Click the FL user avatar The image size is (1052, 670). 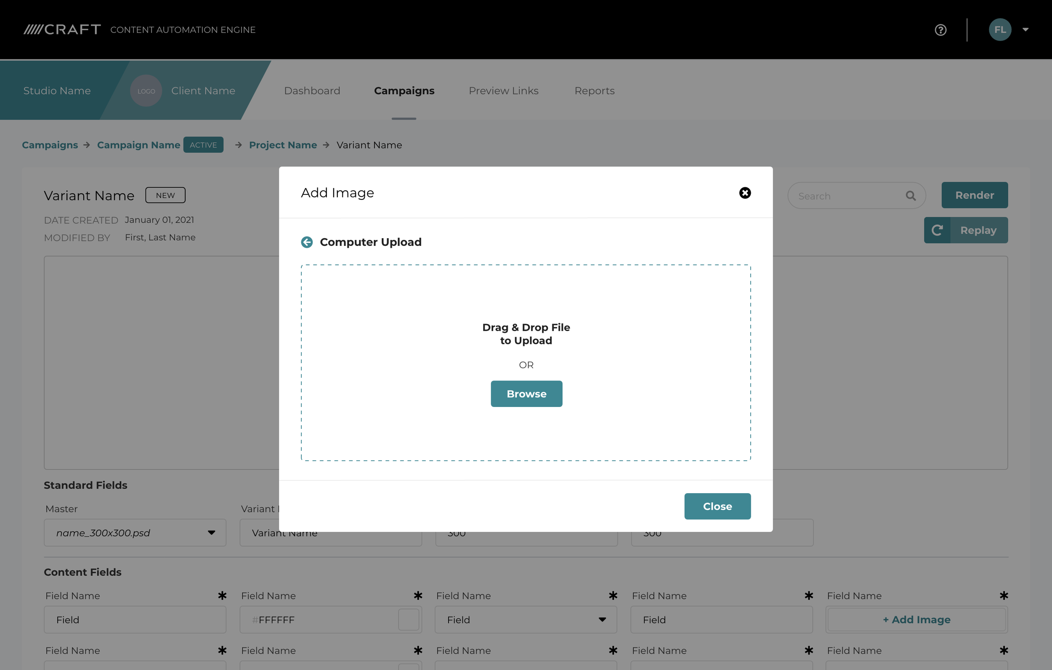(x=999, y=30)
